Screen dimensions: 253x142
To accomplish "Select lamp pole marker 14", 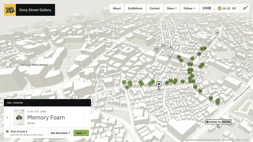I will point(183,82).
